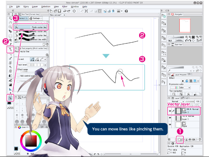209x157 pixels.
Task: Select the Move layer tool
Action: (10, 31)
